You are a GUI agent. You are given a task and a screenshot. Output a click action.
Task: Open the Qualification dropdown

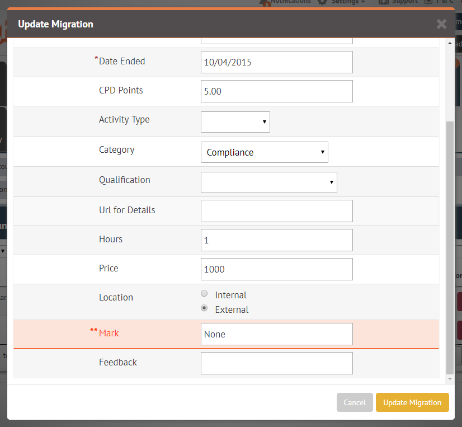[x=268, y=182]
